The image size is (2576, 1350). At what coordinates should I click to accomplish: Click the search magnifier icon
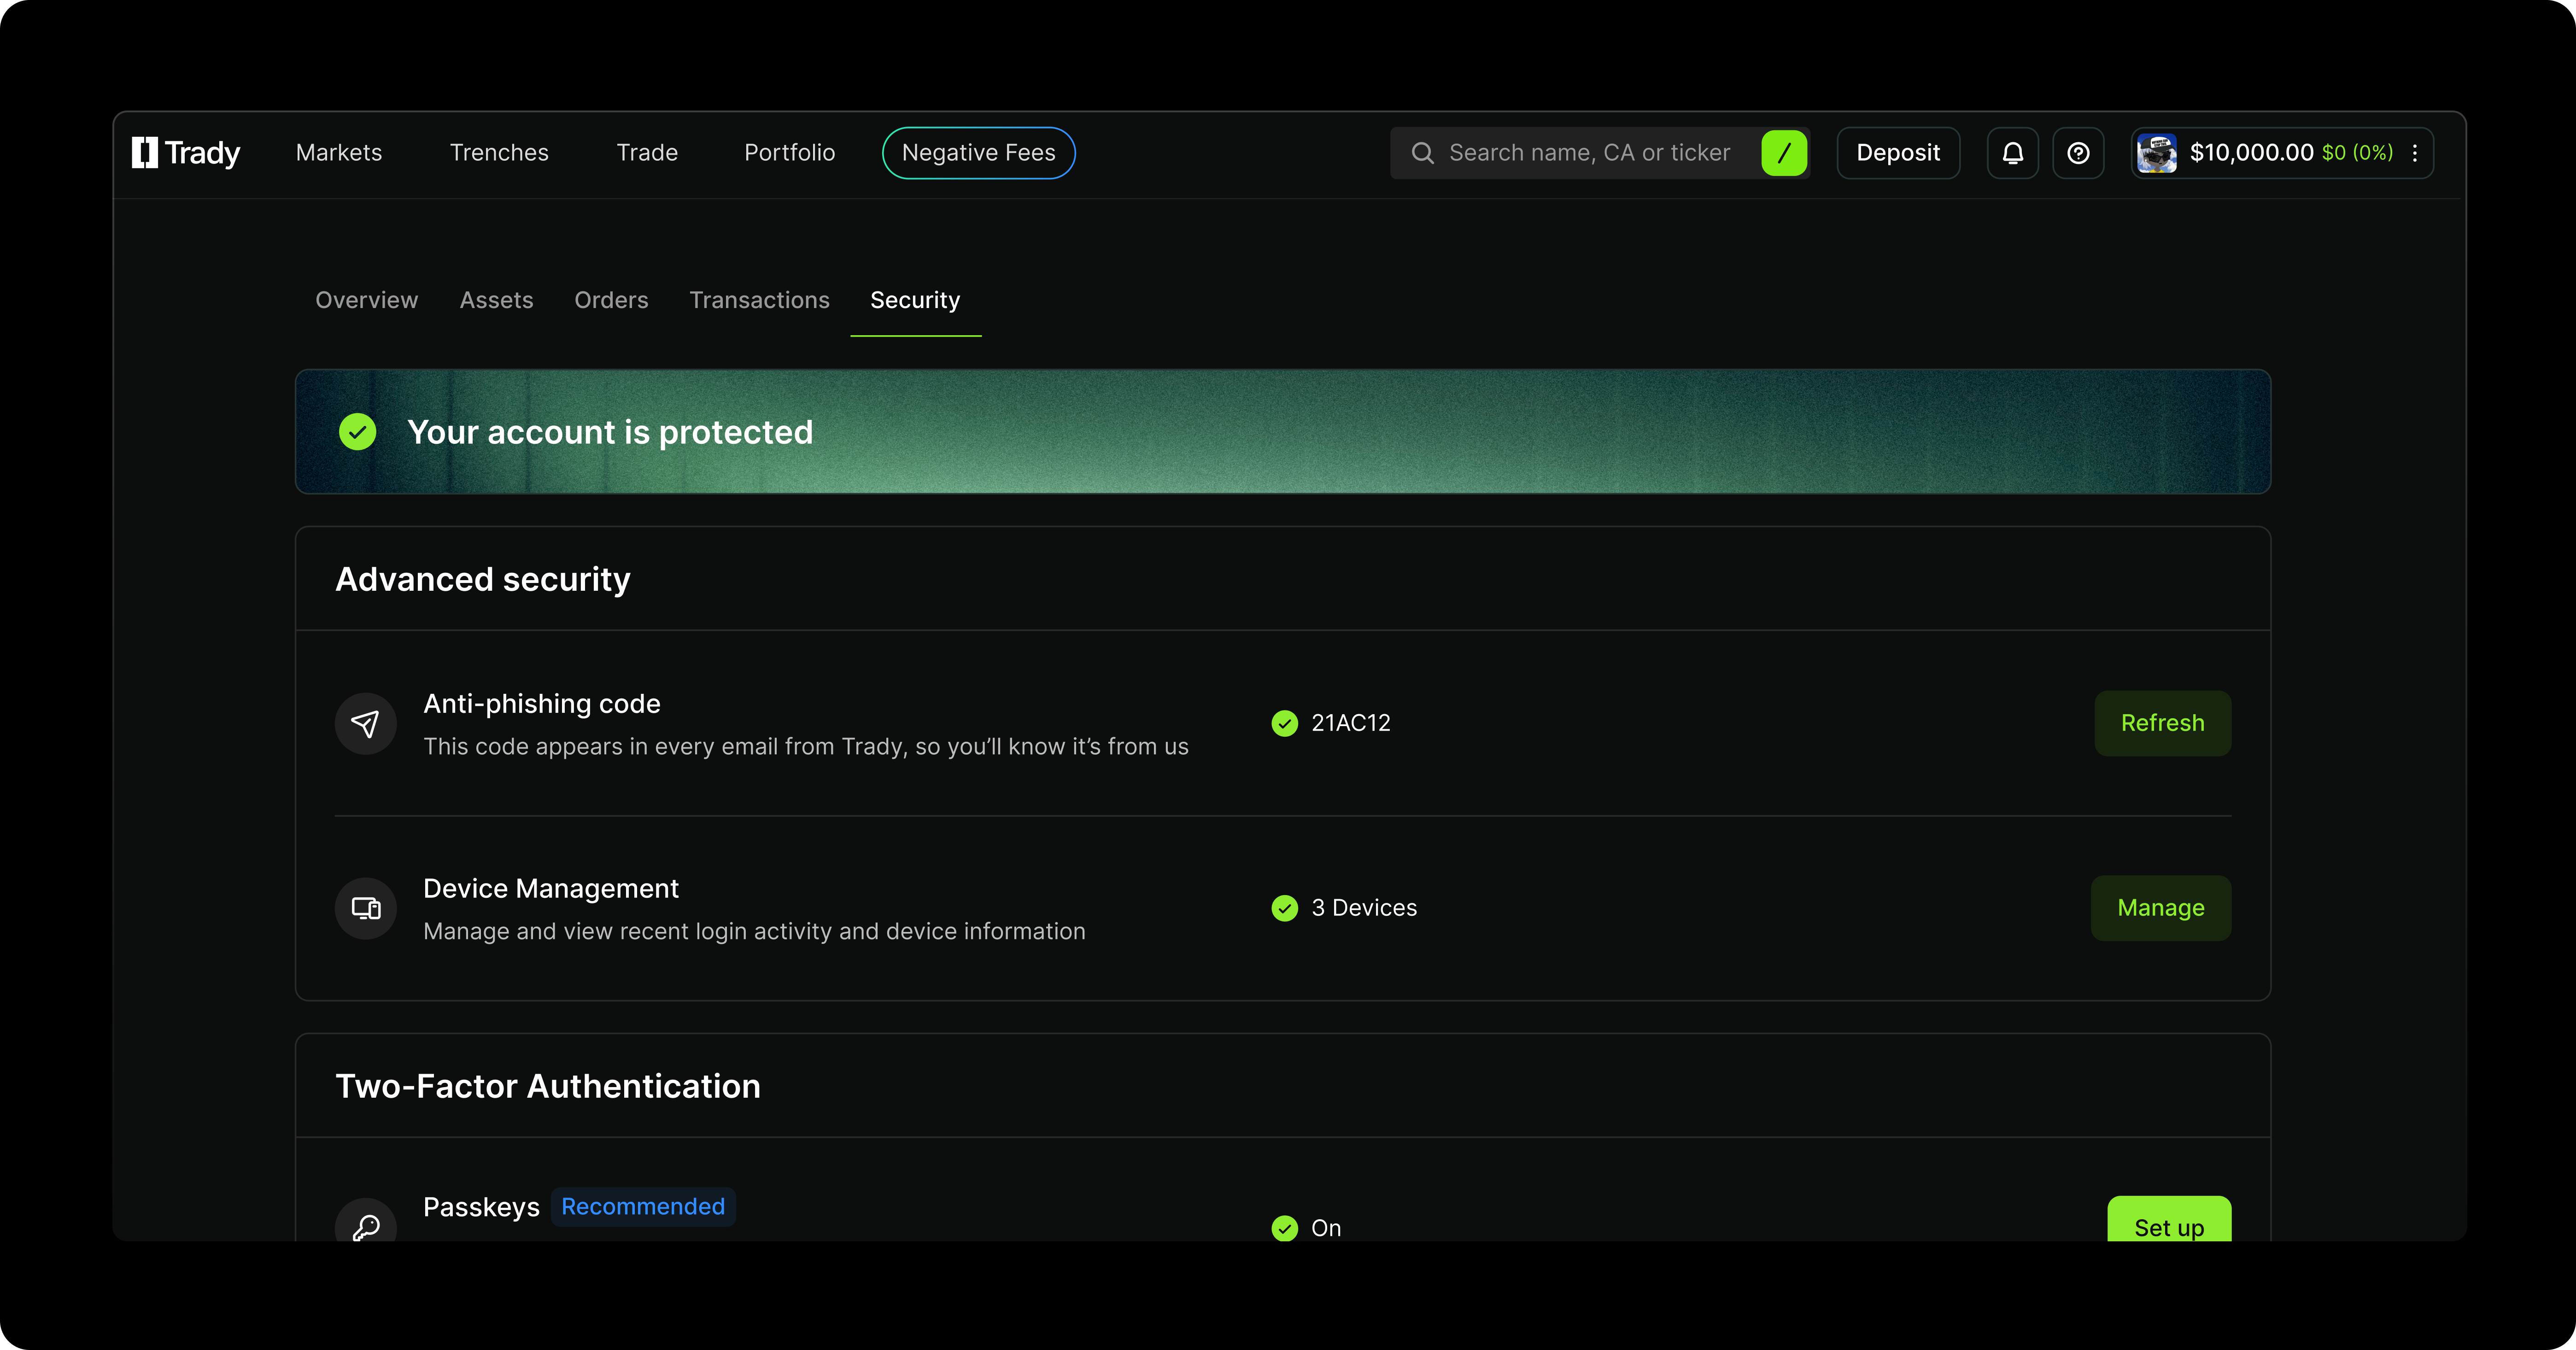pos(1422,153)
